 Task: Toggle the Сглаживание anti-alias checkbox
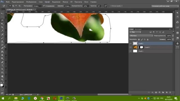coord(44,6)
